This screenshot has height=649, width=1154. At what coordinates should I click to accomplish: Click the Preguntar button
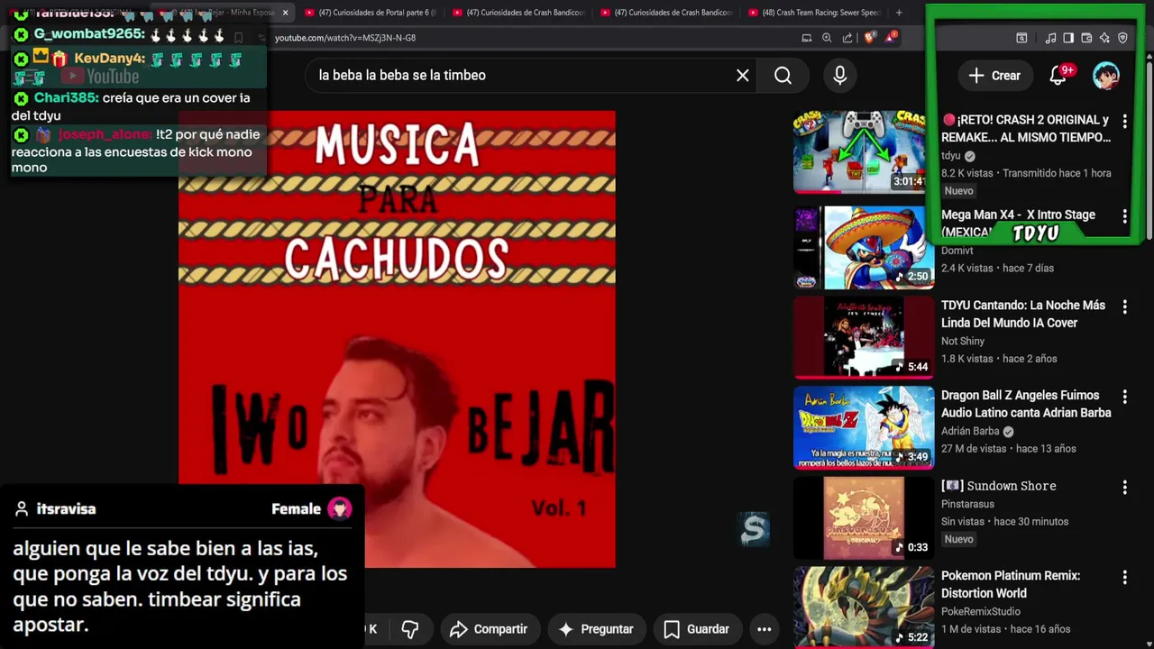(x=596, y=629)
